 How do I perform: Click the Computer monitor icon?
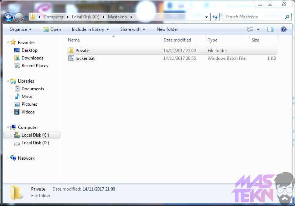pyautogui.click(x=13, y=127)
